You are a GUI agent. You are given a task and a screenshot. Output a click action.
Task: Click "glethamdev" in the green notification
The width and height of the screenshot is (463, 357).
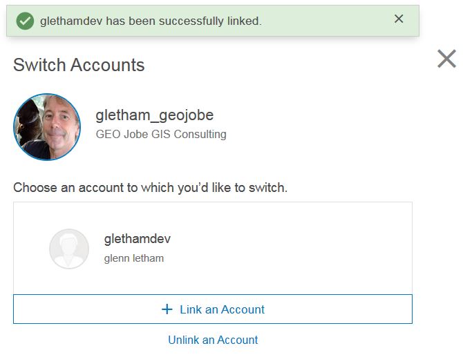click(x=69, y=21)
